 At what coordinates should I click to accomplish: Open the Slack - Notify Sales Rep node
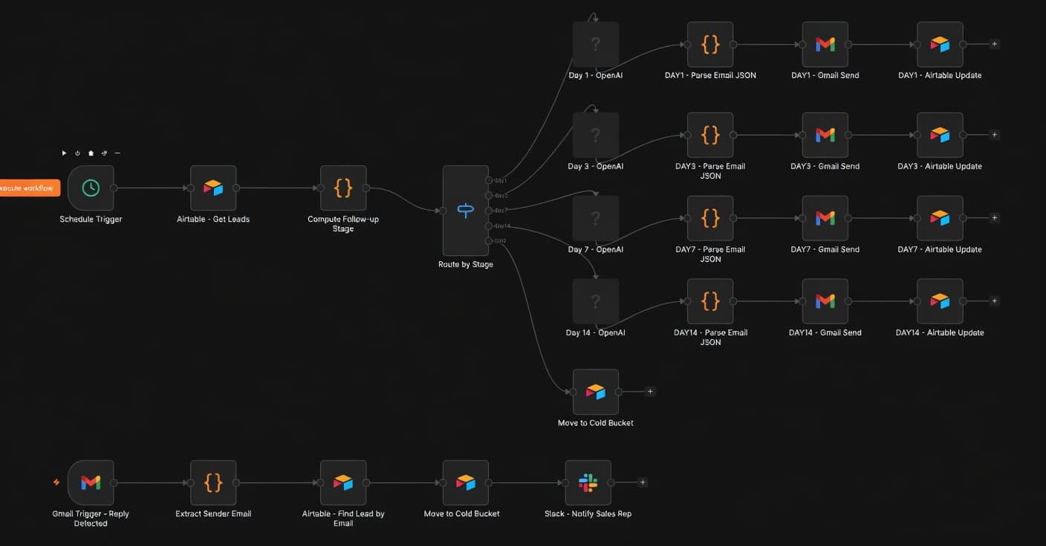pos(588,482)
